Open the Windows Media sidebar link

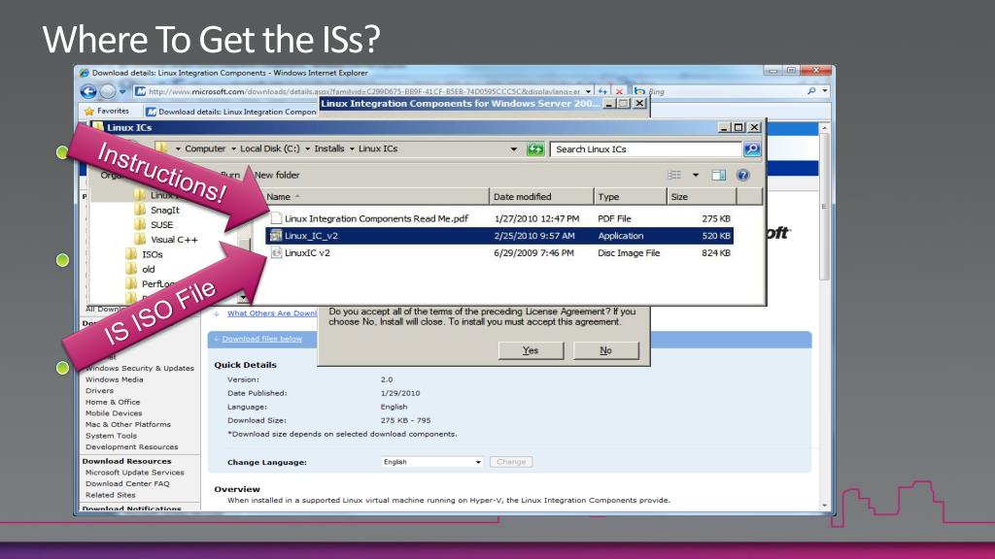point(115,379)
